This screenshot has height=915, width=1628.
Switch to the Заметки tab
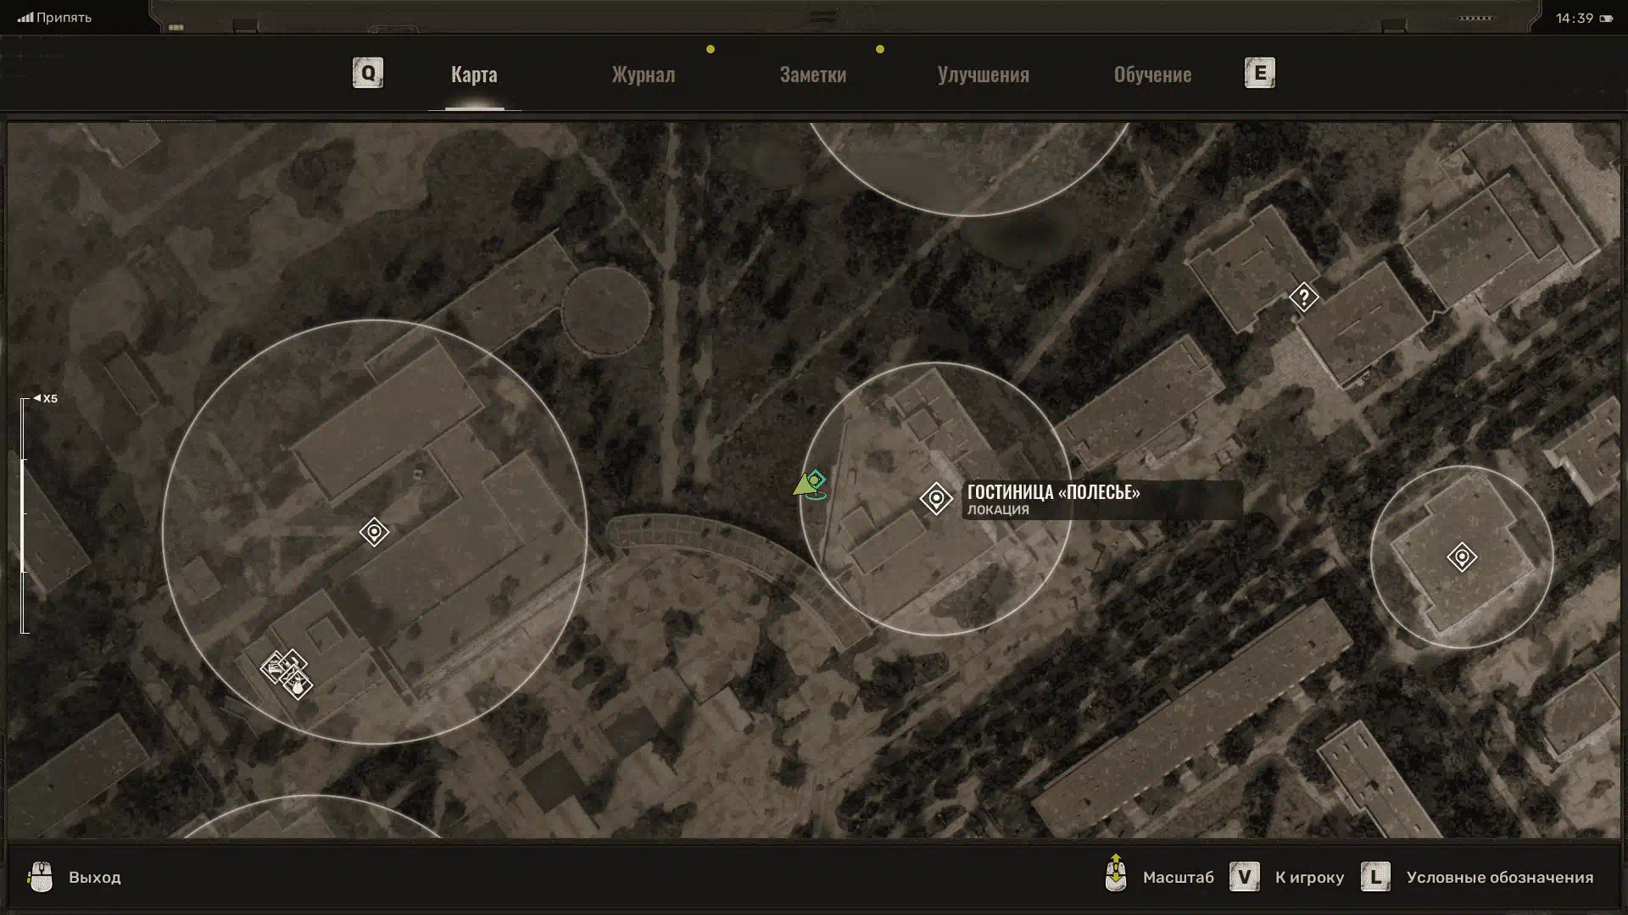click(812, 75)
